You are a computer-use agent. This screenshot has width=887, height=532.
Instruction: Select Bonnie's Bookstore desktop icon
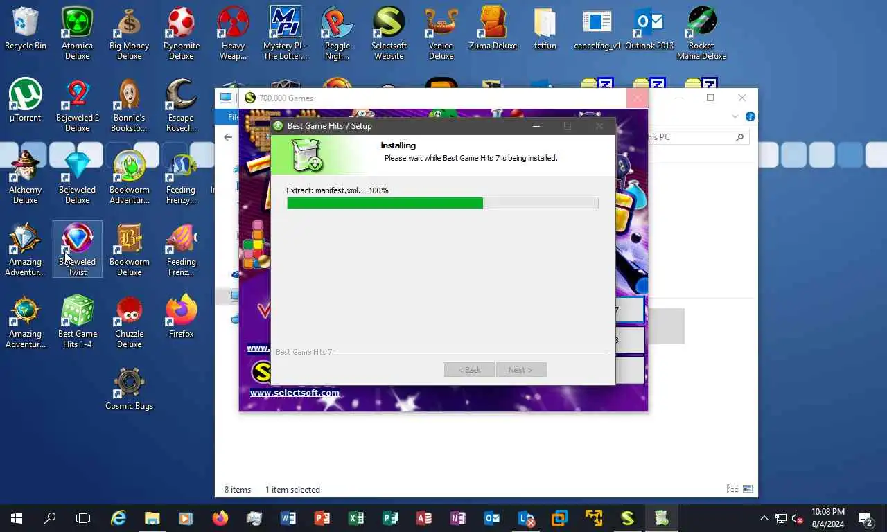[x=129, y=105]
